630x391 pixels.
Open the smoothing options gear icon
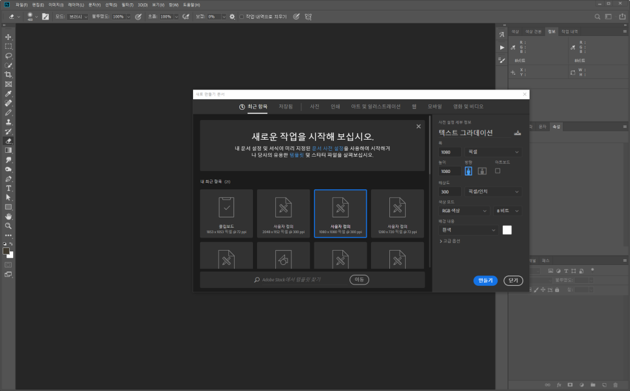pos(232,16)
